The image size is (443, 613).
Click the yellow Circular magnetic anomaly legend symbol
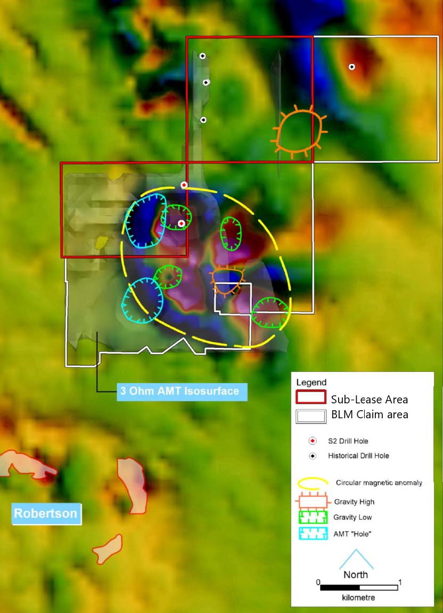[313, 483]
